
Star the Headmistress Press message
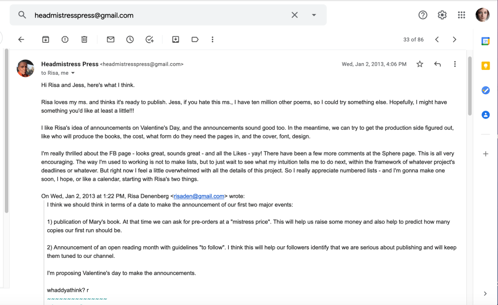(420, 64)
